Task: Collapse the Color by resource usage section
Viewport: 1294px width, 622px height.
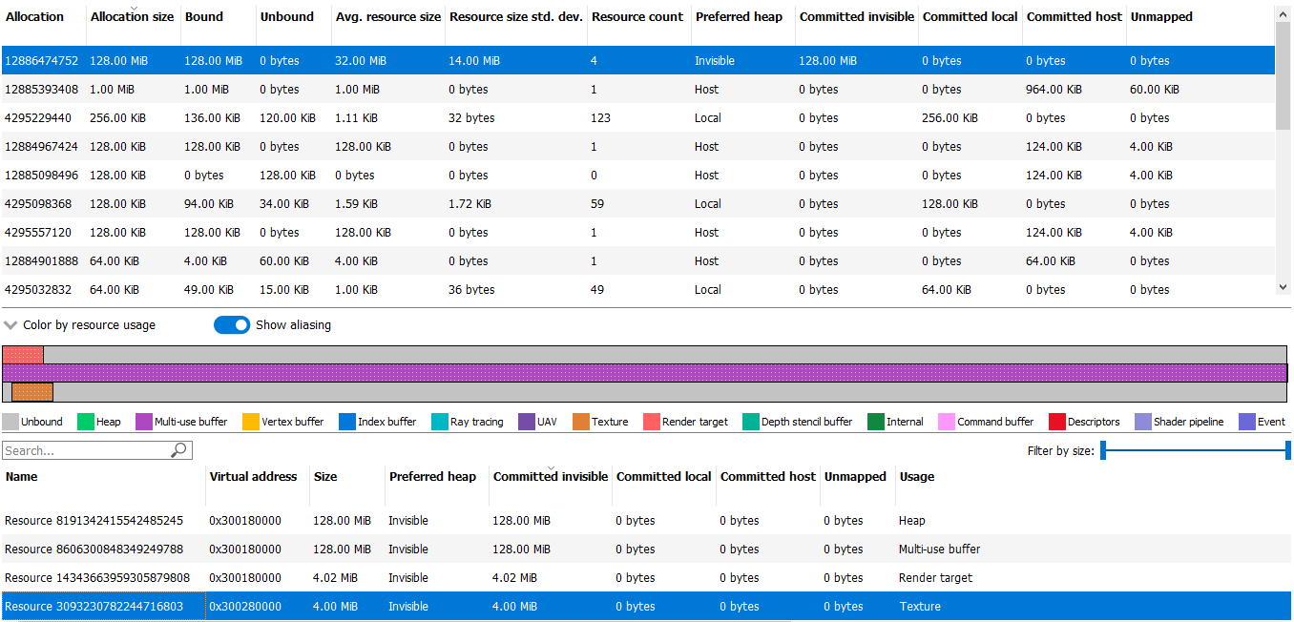Action: tap(10, 324)
